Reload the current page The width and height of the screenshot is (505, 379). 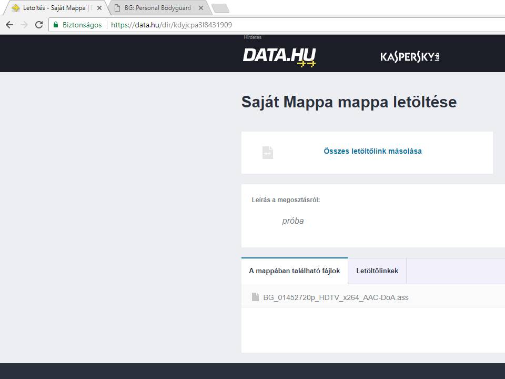(39, 25)
